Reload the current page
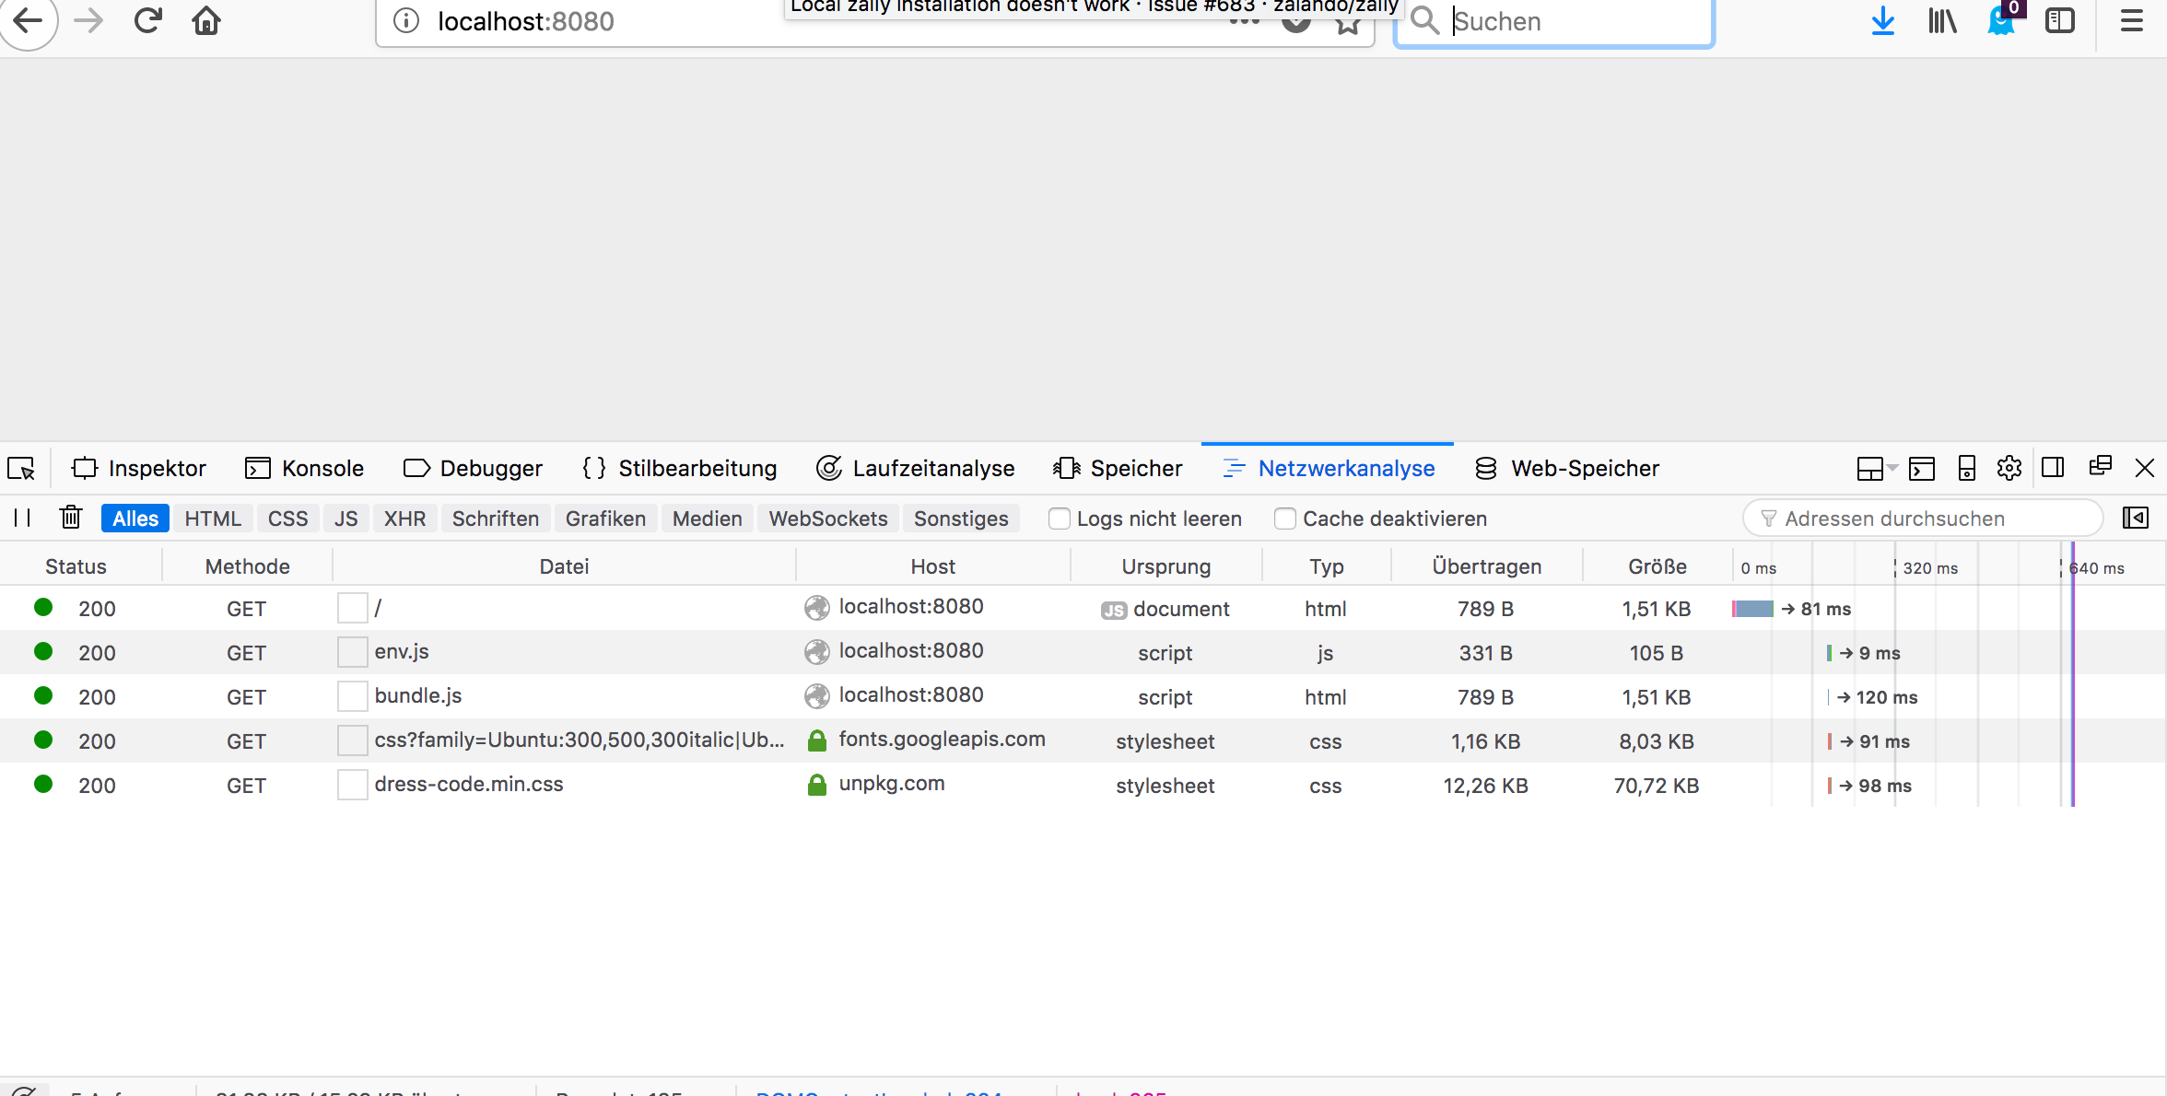This screenshot has width=2167, height=1096. coord(147,20)
